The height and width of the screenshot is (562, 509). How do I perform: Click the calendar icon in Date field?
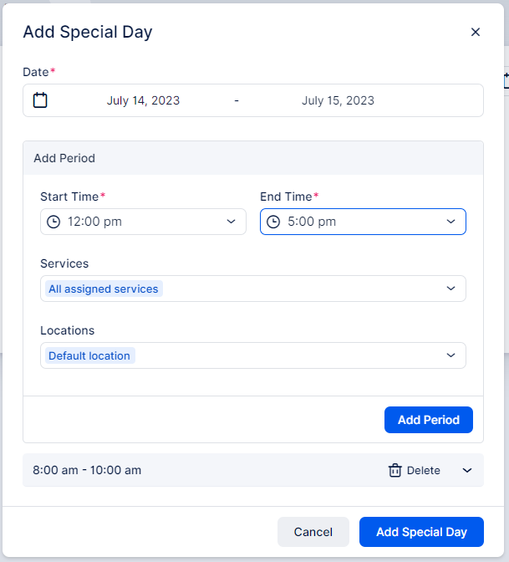click(40, 100)
